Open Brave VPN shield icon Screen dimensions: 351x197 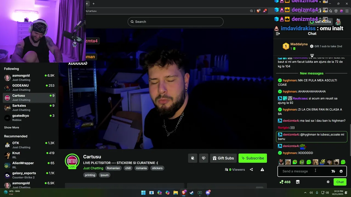coord(336,11)
